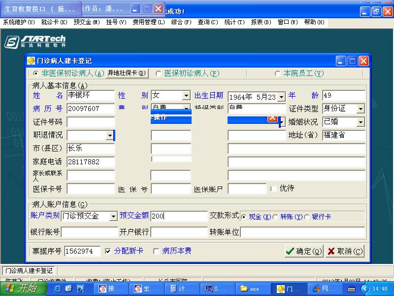Click the 家庭电话 input field
Viewport: 394px width, 296px height.
[91, 162]
